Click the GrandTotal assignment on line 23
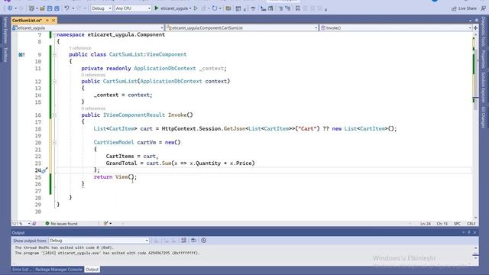 [180, 163]
